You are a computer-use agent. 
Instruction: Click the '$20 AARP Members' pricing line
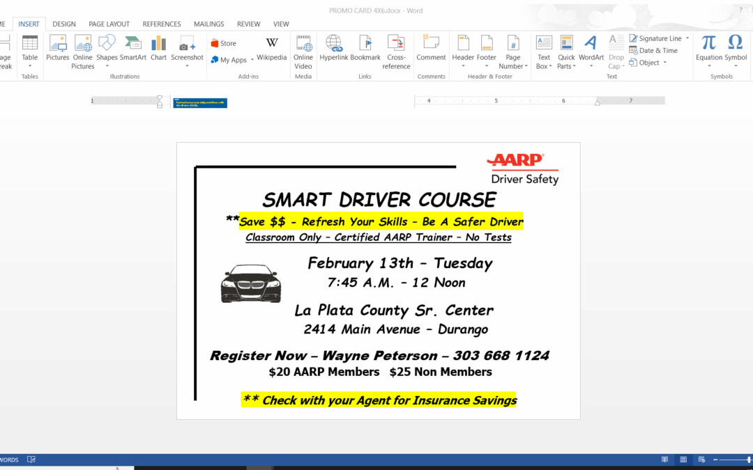pos(381,372)
